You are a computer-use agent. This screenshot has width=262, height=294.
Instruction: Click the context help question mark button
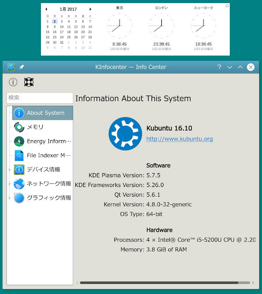[219, 67]
